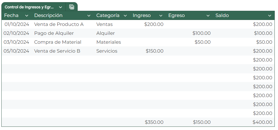Open the table title dropdown chevron
This screenshot has width=278, height=130.
point(61,7)
